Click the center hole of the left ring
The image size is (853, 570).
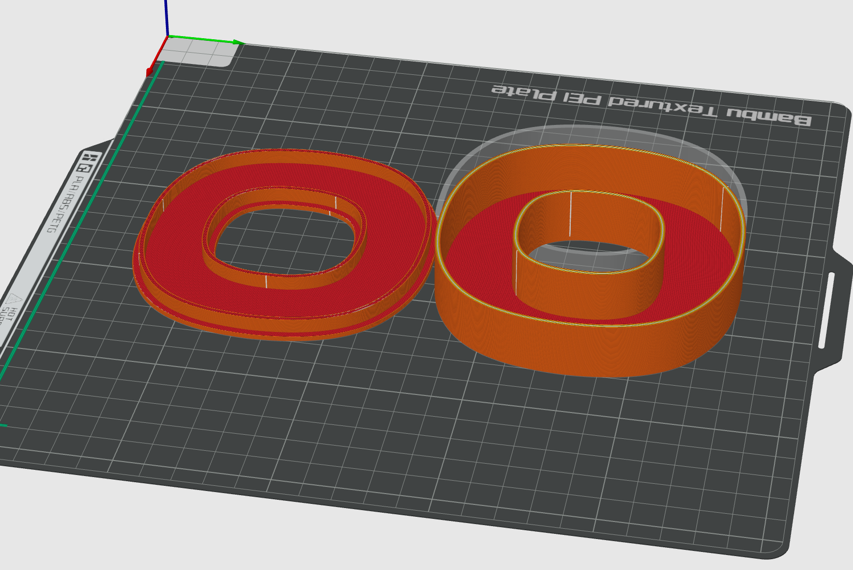point(284,240)
